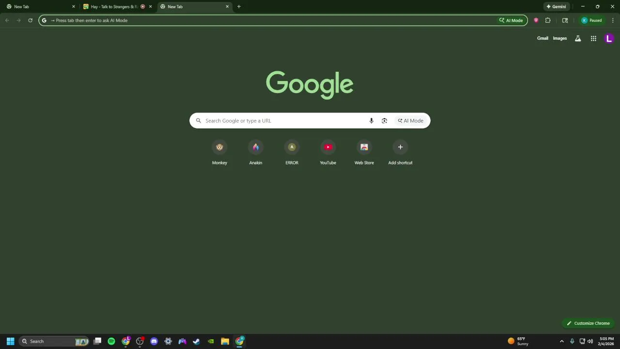Go back with the back arrow
Screen dimensions: 620x349
7,20
